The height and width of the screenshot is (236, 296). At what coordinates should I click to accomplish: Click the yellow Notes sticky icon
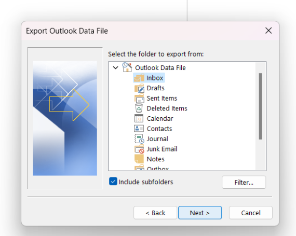(139, 159)
